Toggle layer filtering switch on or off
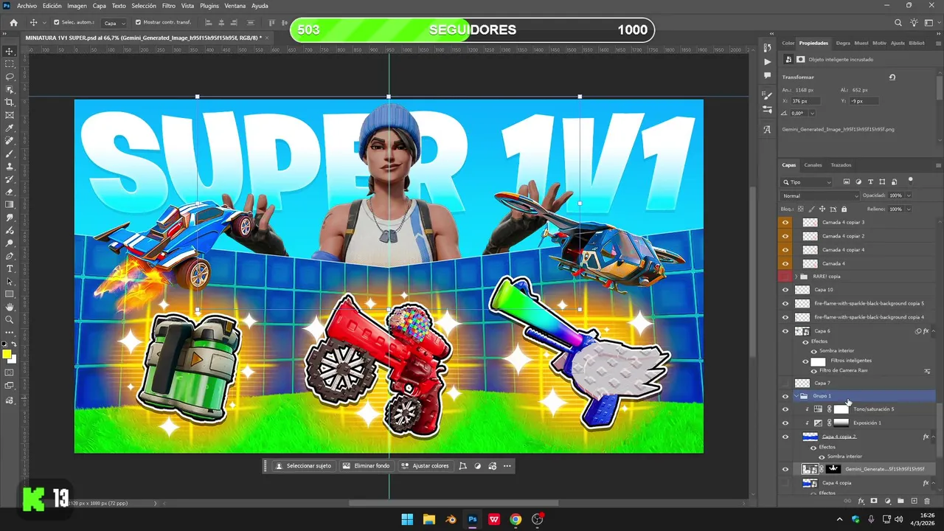 coord(911,180)
